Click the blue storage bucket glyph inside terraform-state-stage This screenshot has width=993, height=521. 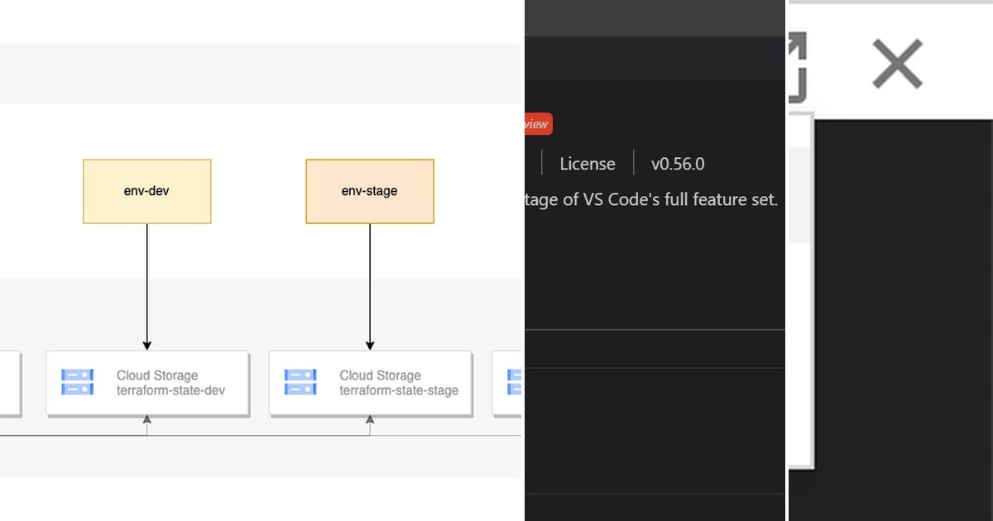[x=300, y=382]
